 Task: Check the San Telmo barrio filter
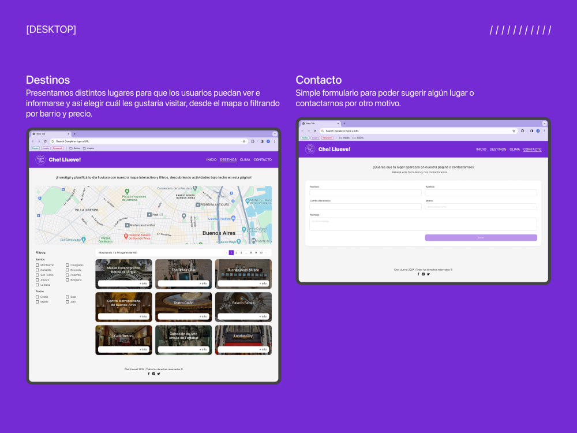[x=37, y=275]
